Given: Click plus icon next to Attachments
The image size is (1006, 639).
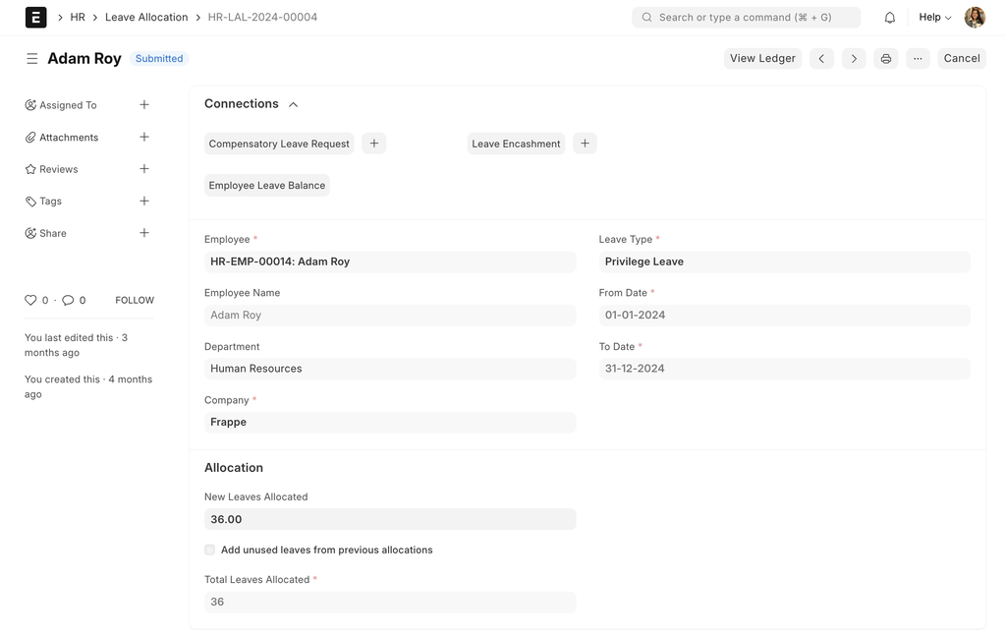Looking at the screenshot, I should pos(144,138).
